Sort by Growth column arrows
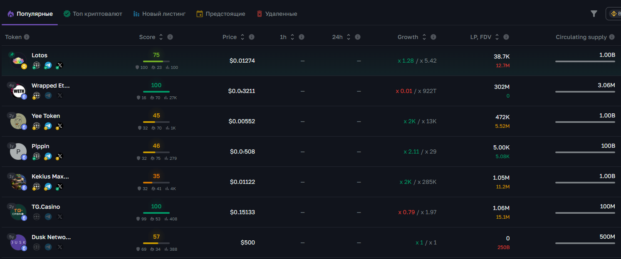This screenshot has width=621, height=259. click(x=424, y=37)
